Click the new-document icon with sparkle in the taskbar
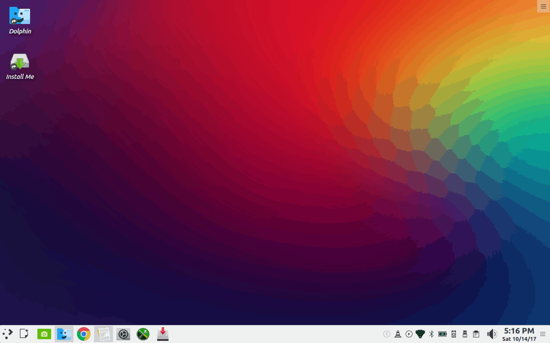This screenshot has height=343, width=550. tap(24, 334)
